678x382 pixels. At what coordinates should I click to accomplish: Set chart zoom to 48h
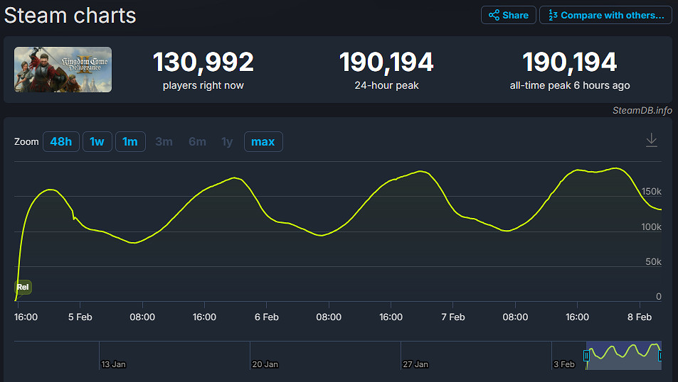click(60, 142)
